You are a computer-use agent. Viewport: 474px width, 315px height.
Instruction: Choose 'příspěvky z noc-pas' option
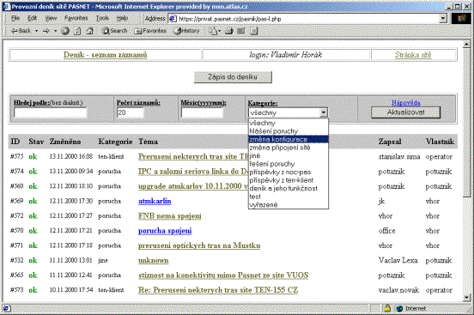(x=288, y=172)
